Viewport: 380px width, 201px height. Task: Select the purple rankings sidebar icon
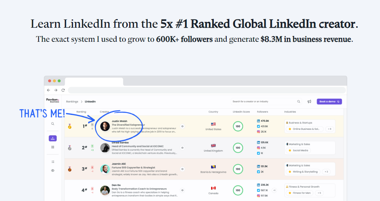point(53,138)
